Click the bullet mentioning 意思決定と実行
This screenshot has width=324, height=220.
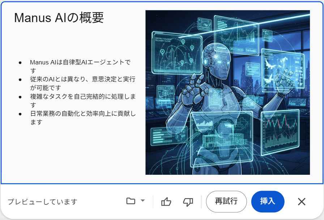pos(83,83)
